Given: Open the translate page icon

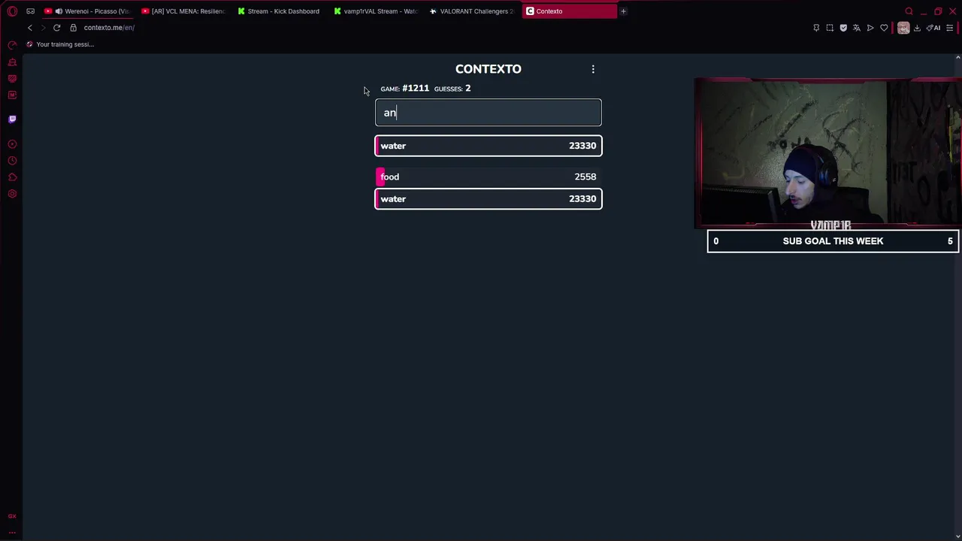Looking at the screenshot, I should click(857, 28).
